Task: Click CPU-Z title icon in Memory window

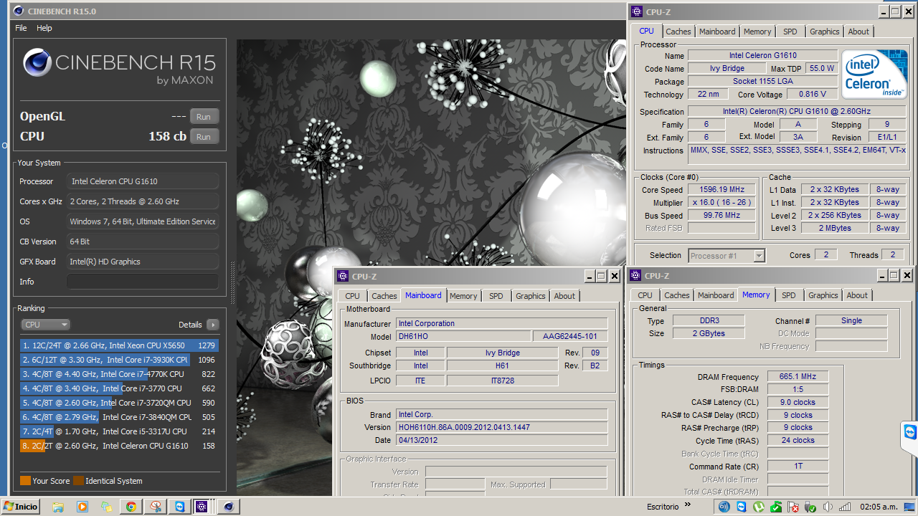Action: (635, 276)
